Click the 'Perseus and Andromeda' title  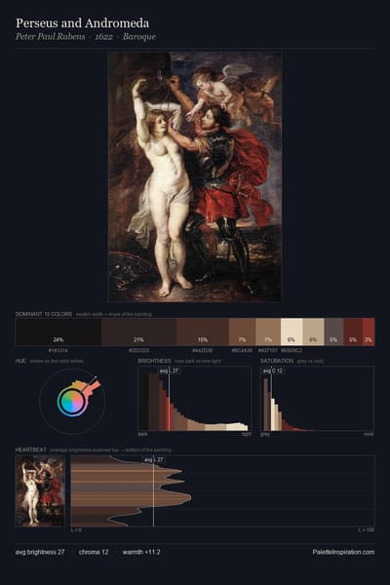[83, 23]
